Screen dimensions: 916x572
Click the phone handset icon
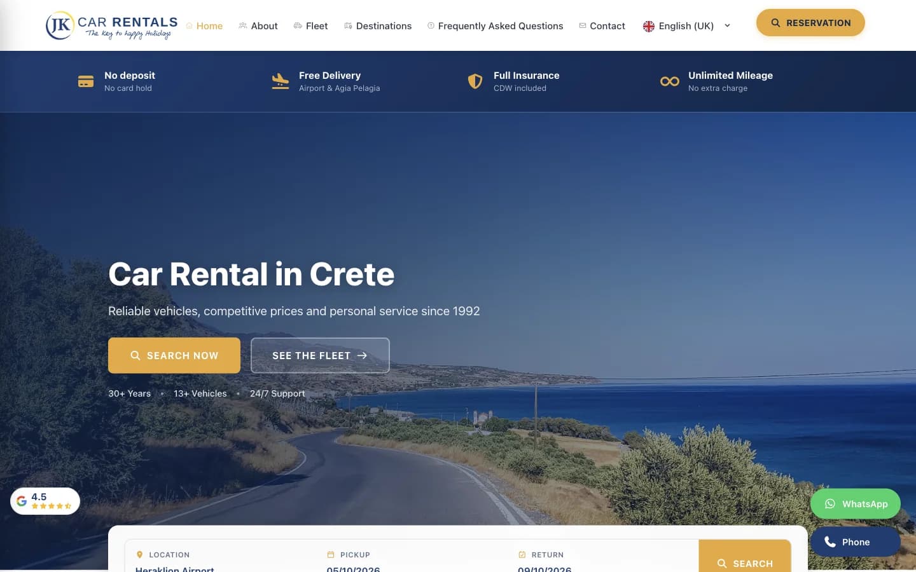click(830, 542)
